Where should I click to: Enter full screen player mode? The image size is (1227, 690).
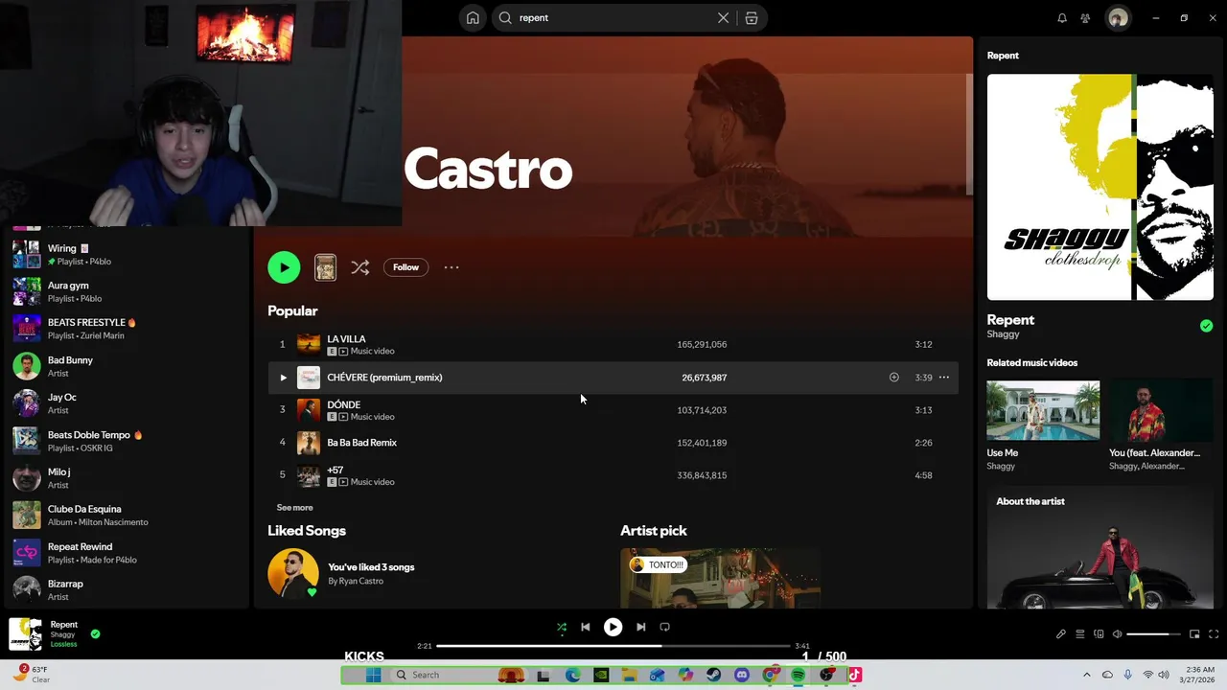coord(1214,634)
